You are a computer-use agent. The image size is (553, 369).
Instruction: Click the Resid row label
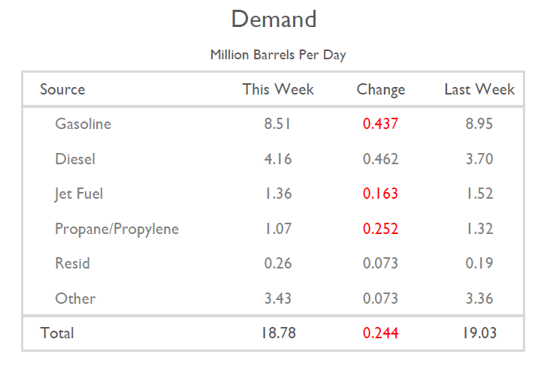(72, 263)
